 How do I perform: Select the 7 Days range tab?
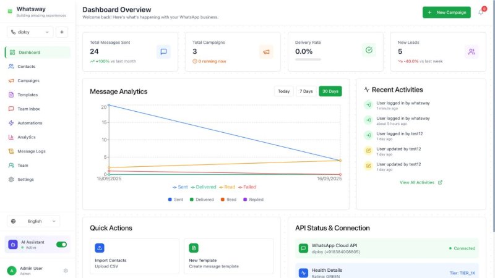(x=306, y=91)
